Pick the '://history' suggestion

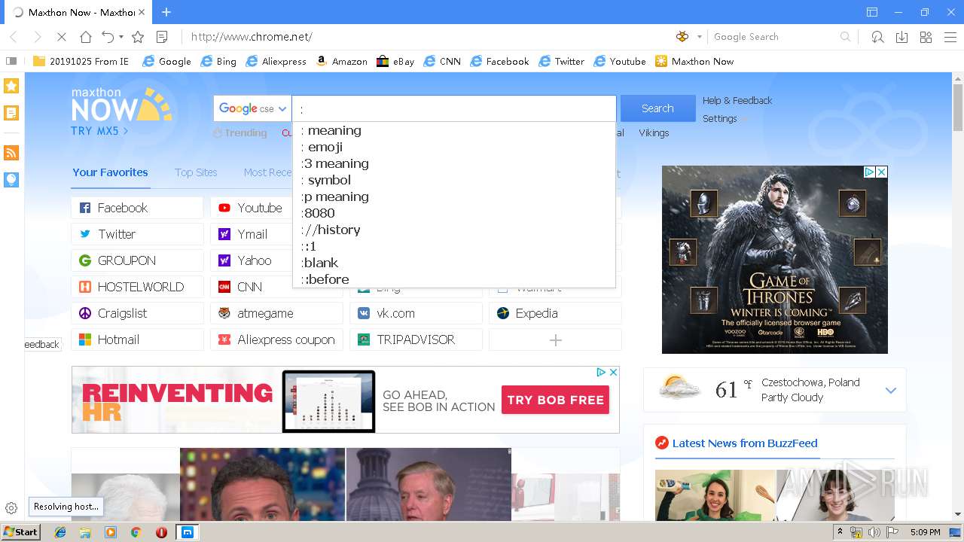pos(454,230)
